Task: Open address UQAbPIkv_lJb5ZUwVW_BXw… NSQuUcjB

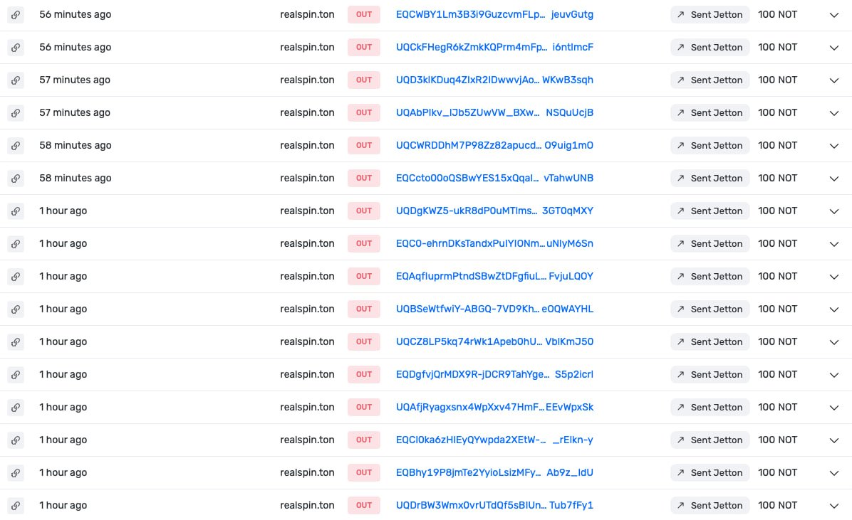Action: [x=494, y=113]
